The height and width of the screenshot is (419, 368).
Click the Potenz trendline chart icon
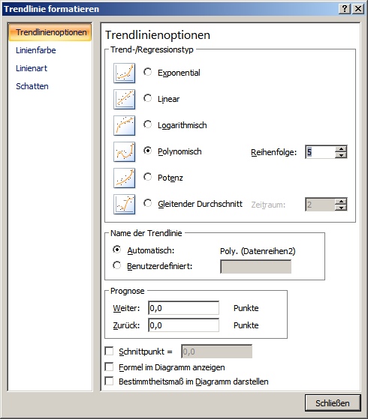coord(124,178)
